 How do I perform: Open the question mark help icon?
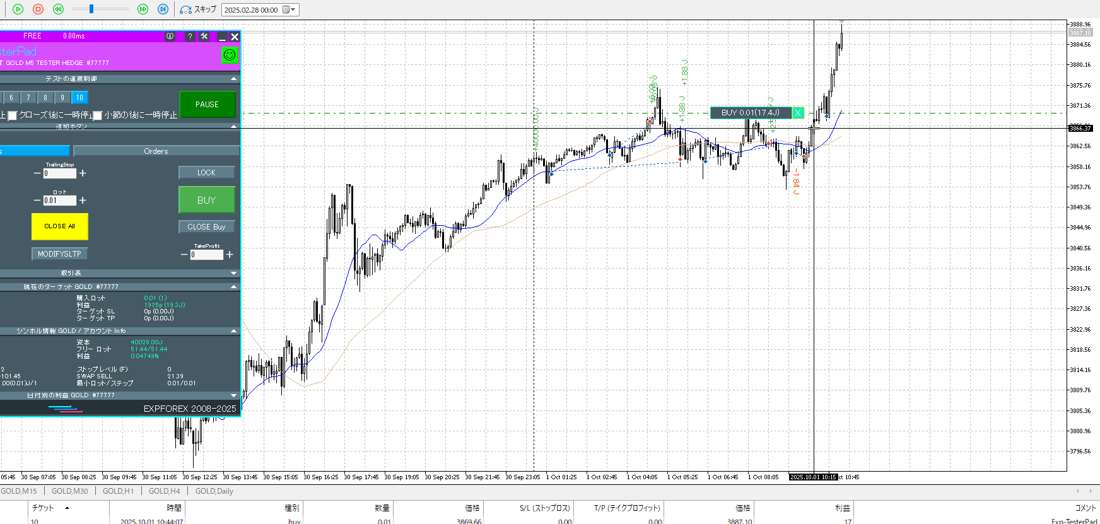(190, 37)
